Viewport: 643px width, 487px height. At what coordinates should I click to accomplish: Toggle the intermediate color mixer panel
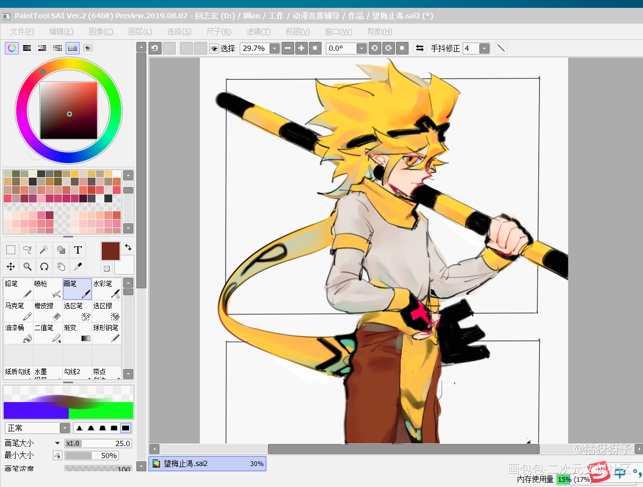click(58, 48)
